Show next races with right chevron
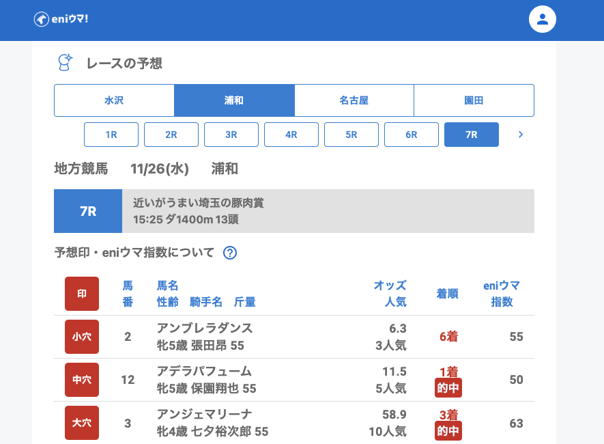The image size is (604, 444). point(521,135)
